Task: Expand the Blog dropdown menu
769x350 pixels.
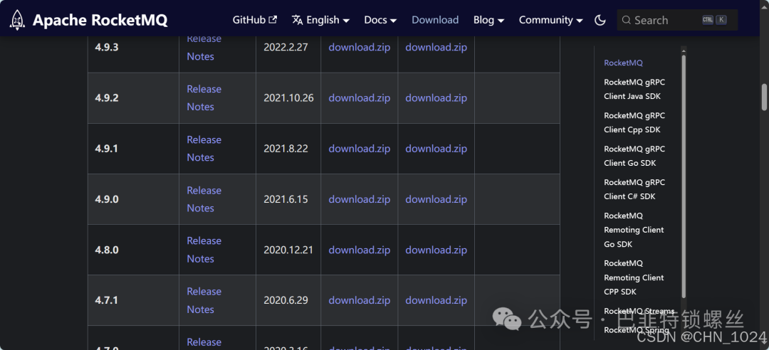Action: pyautogui.click(x=488, y=20)
